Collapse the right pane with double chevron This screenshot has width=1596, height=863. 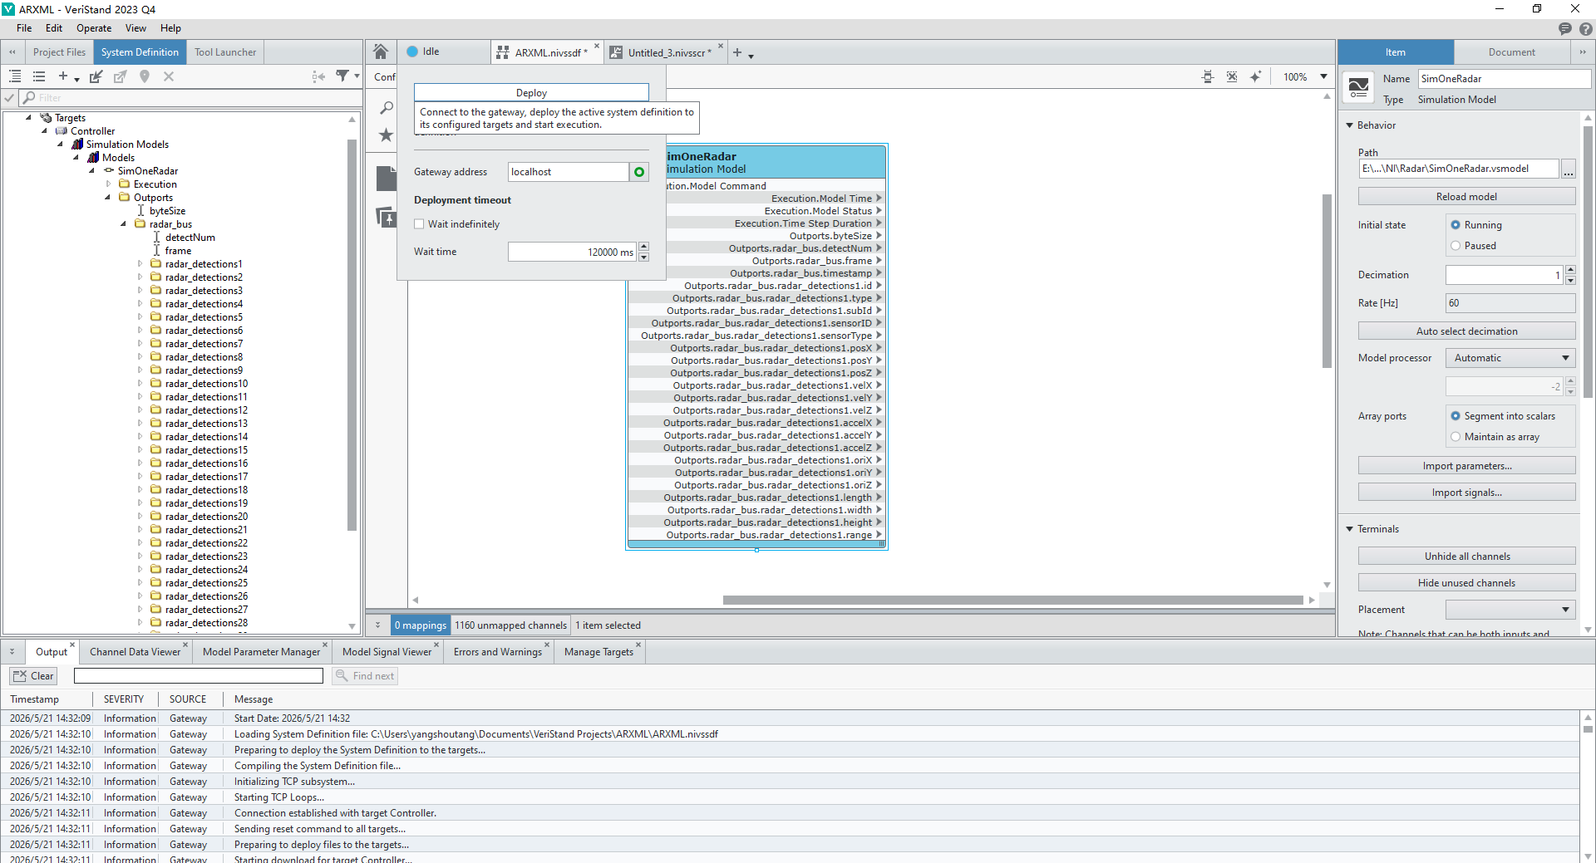tap(1583, 52)
